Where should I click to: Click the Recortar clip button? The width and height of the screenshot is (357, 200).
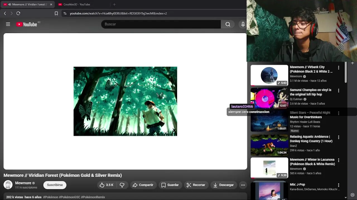196,185
